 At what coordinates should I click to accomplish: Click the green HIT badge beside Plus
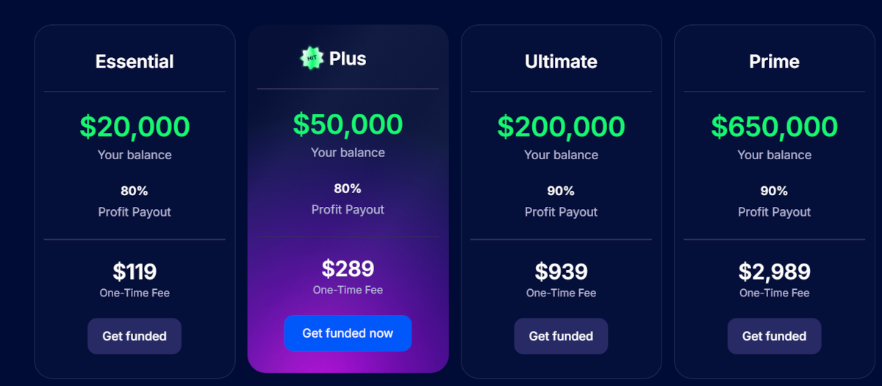coord(312,58)
